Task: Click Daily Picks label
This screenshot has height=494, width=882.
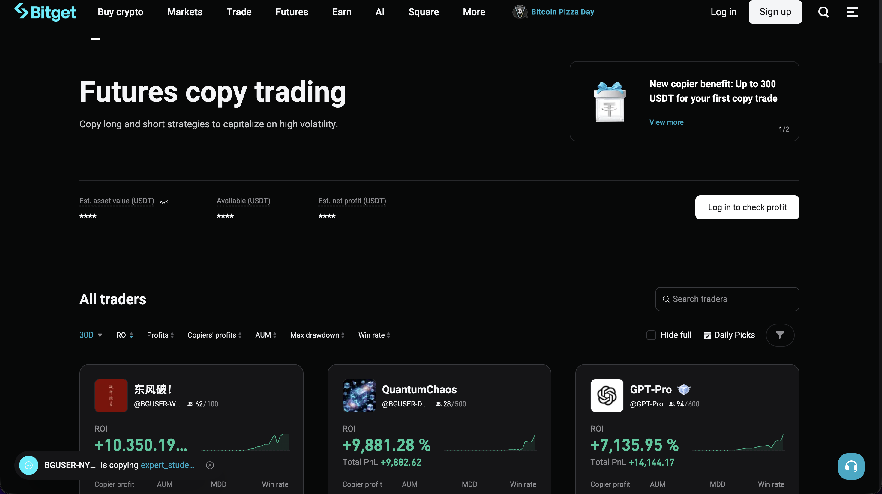Action: point(734,335)
